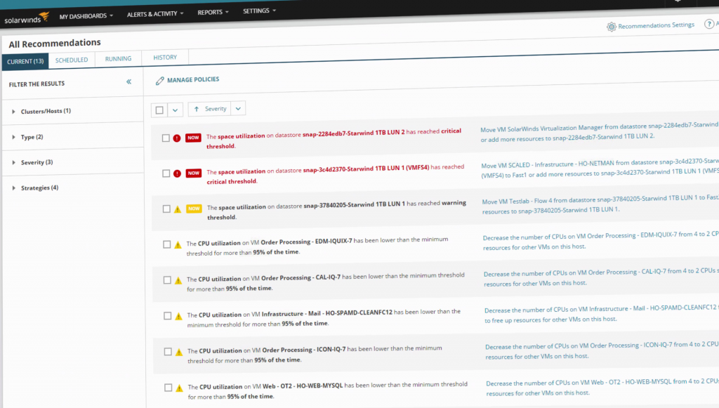Click warning icon for snap-37840205 datastore row
719x408 pixels.
point(178,209)
